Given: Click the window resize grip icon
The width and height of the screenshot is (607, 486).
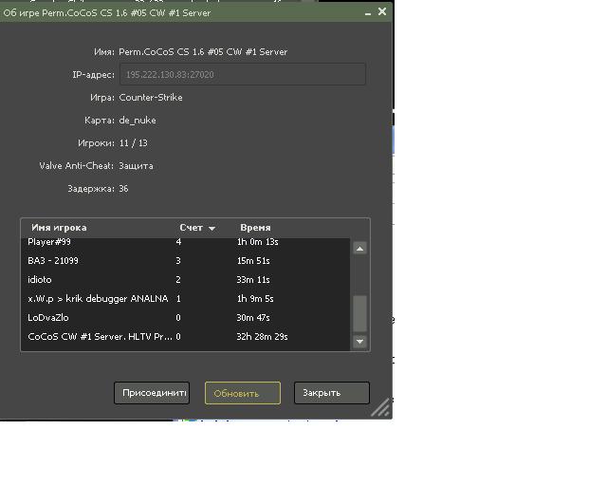Looking at the screenshot, I should pyautogui.click(x=380, y=407).
